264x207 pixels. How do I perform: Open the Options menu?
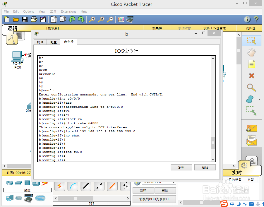click(29, 11)
